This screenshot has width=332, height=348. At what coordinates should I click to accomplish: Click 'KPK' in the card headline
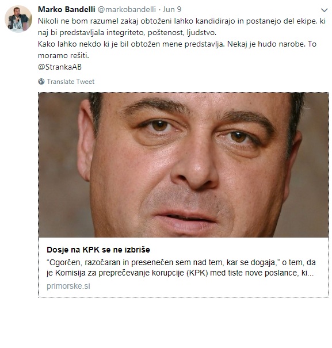coord(91,250)
